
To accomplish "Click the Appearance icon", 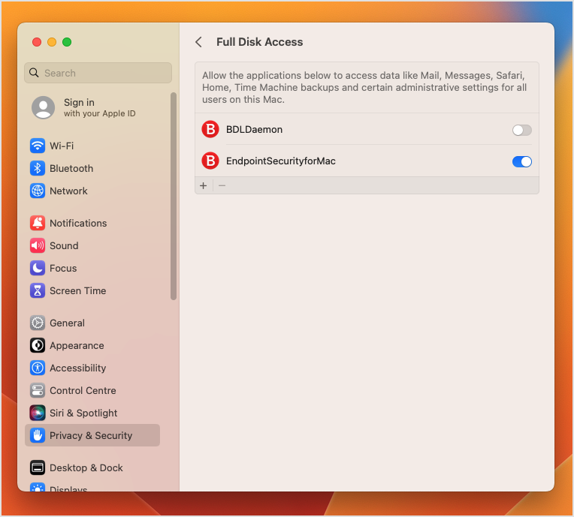I will pyautogui.click(x=38, y=345).
